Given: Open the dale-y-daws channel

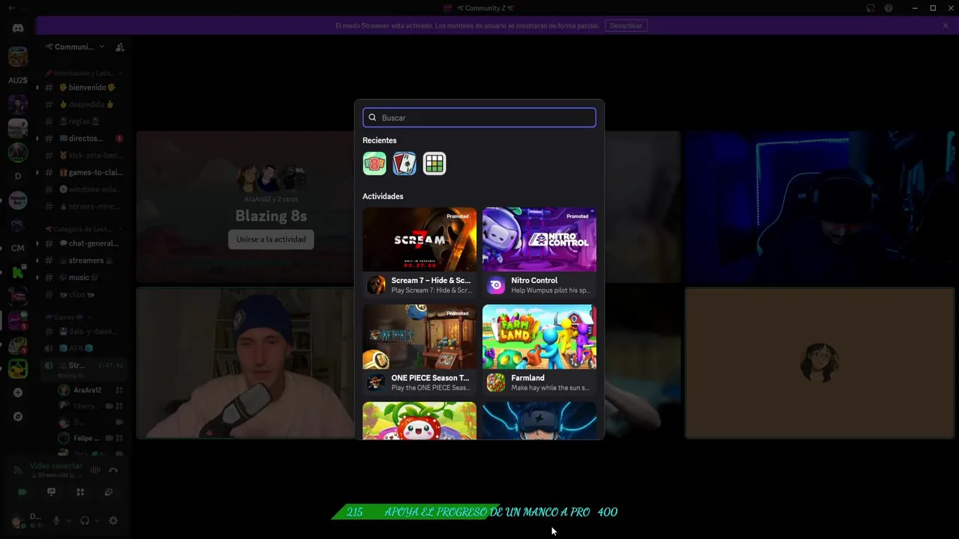Looking at the screenshot, I should point(82,331).
